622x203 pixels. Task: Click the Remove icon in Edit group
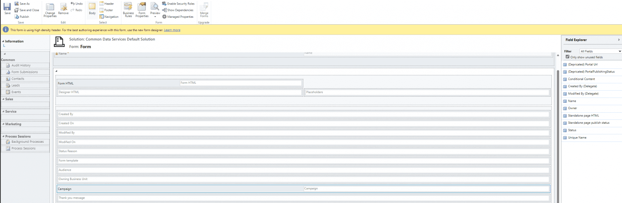click(63, 9)
